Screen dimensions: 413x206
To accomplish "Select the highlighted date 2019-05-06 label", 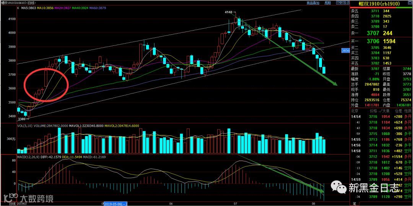I will 115,204.
